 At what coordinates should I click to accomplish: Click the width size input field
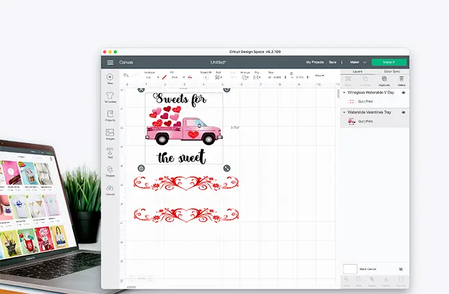click(x=277, y=78)
